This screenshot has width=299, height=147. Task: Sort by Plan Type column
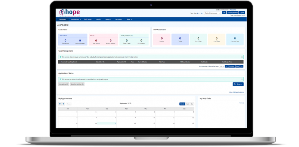click(x=162, y=62)
